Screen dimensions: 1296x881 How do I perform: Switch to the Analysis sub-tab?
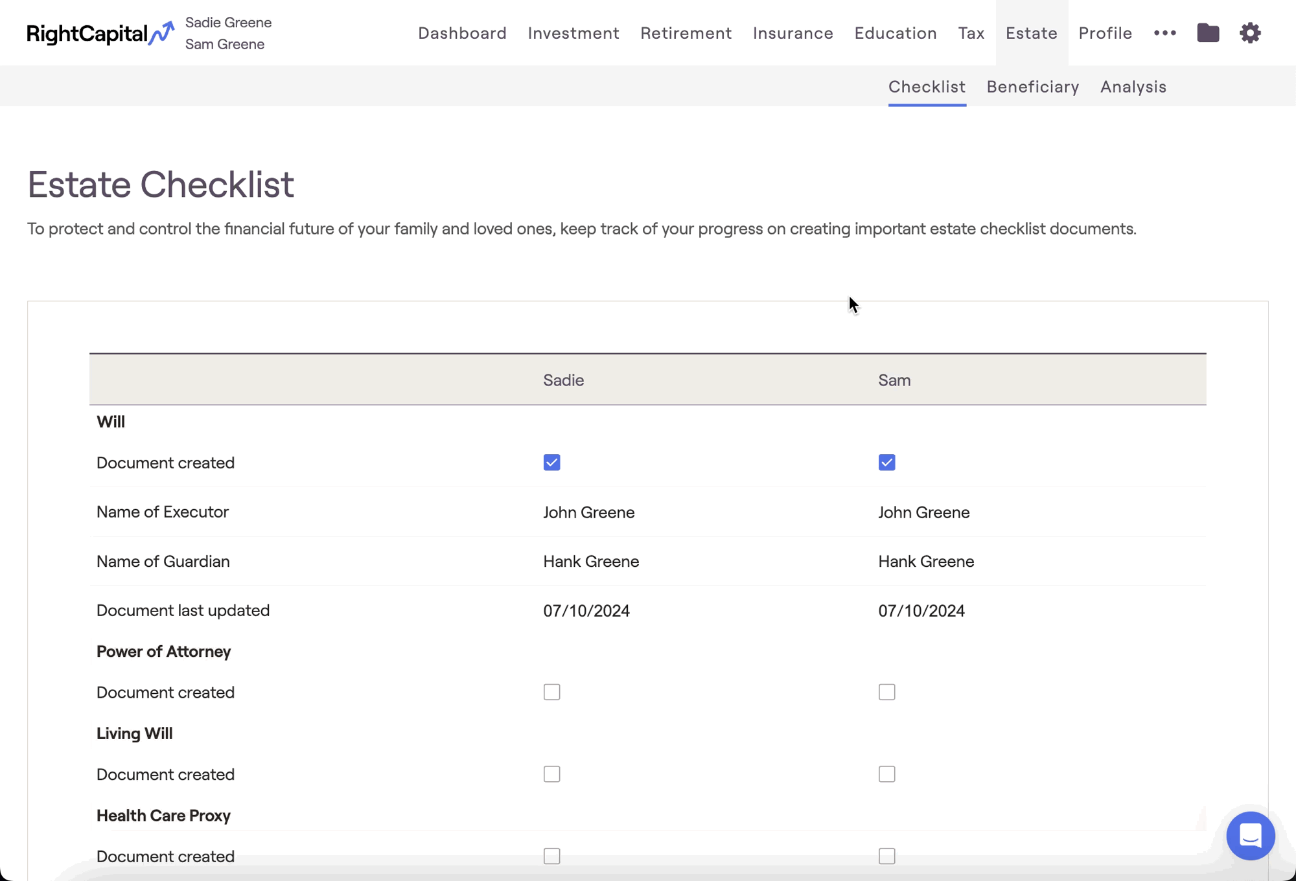(x=1133, y=87)
